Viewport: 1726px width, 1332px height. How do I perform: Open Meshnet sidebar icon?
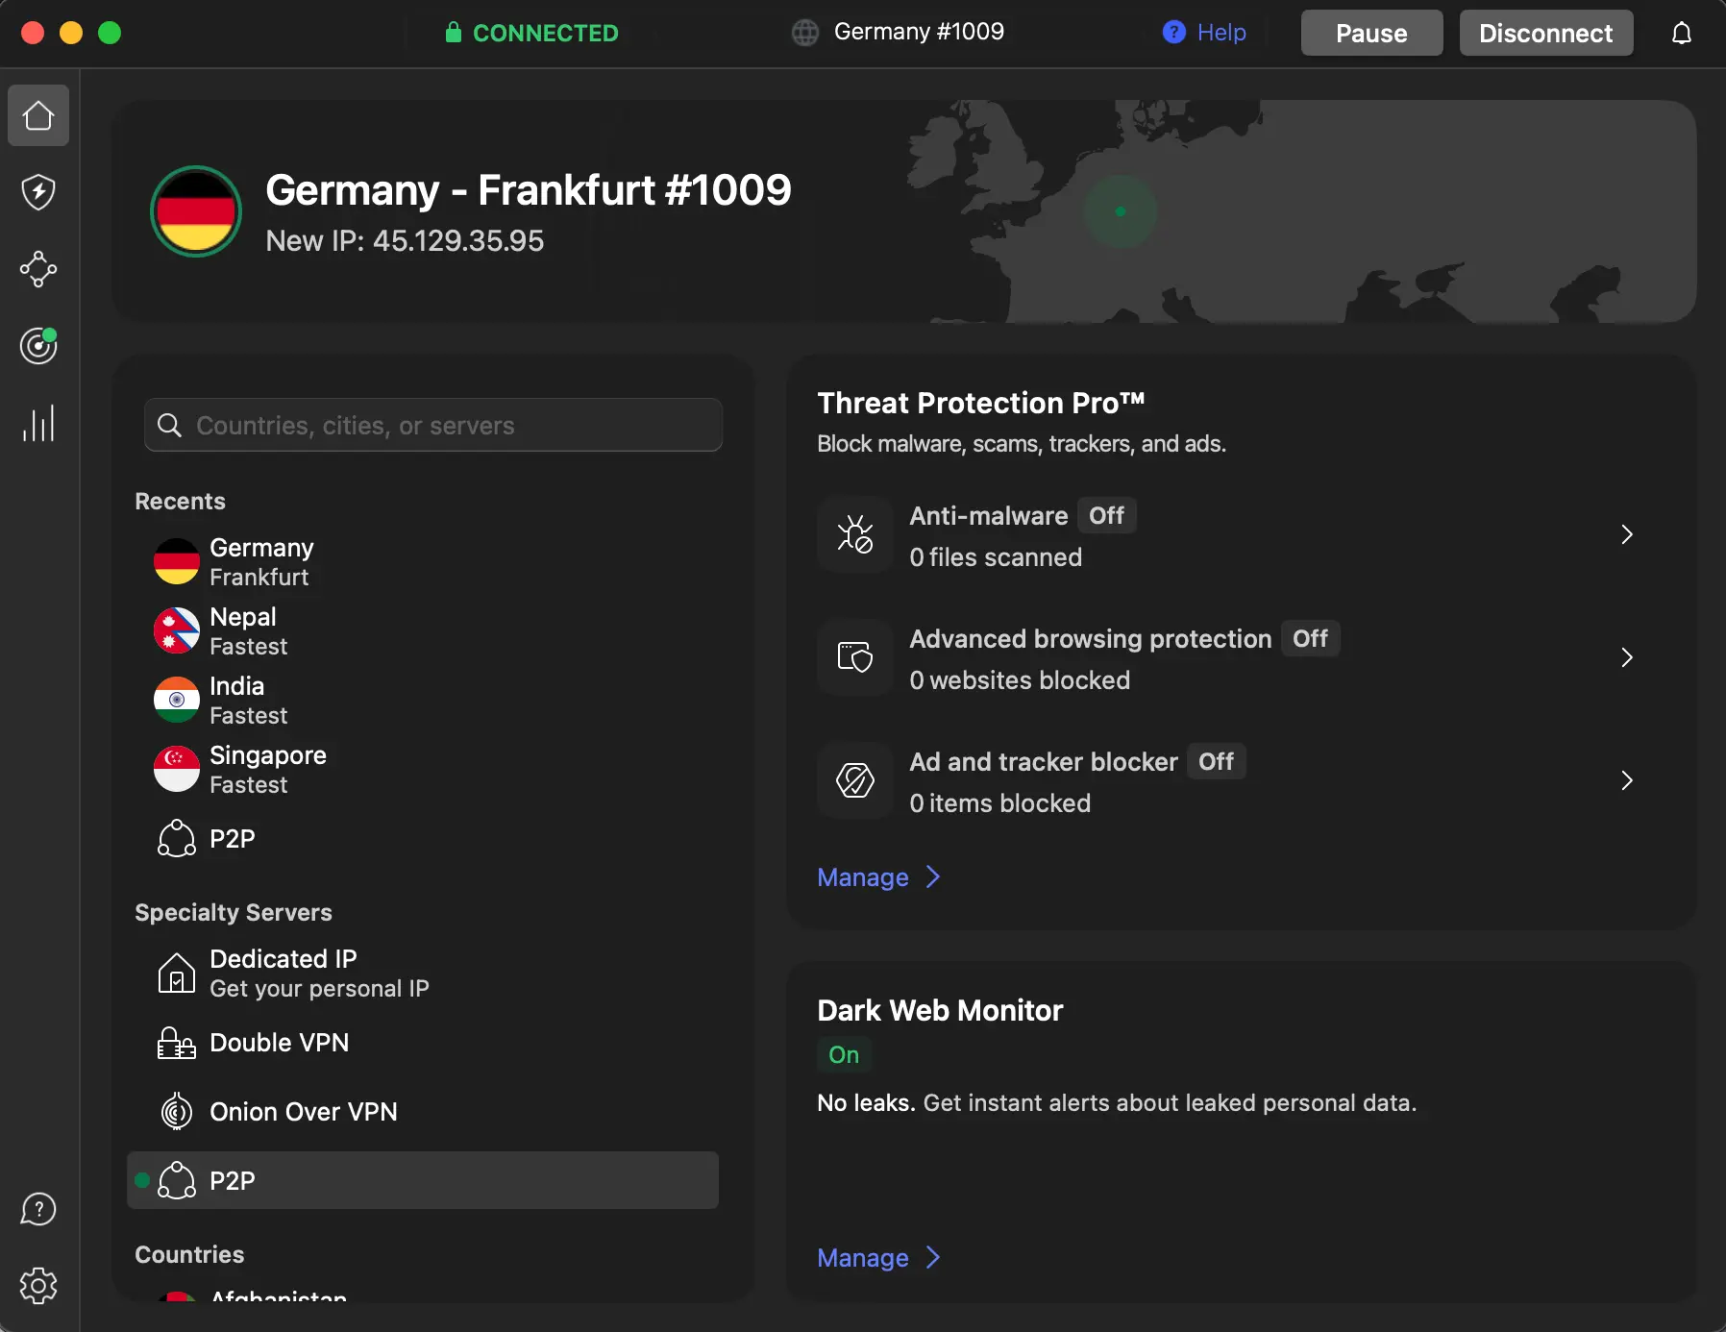coord(38,269)
